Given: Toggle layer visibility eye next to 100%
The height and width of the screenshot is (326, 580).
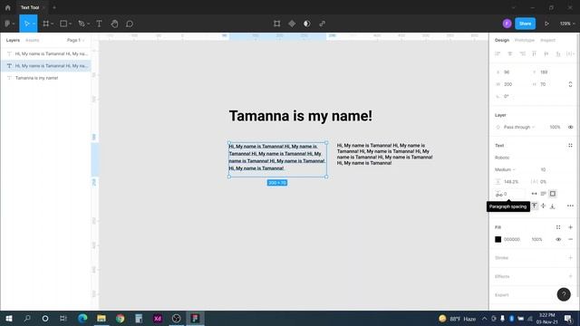Looking at the screenshot, I should [570, 127].
